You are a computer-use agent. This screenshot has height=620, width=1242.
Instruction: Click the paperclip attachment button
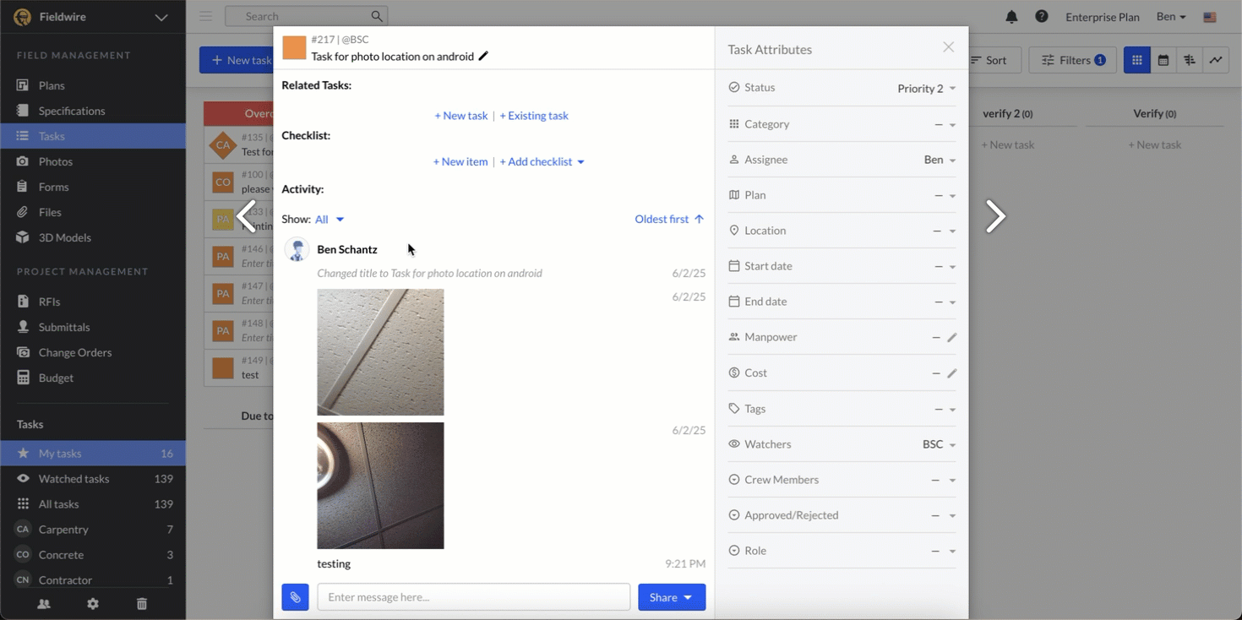[295, 597]
